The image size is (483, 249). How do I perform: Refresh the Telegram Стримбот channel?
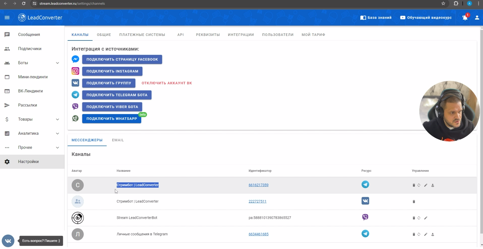coord(419,185)
